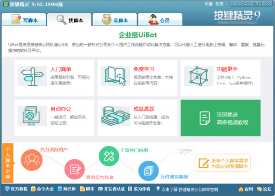Click the notepad pencil icon on 写脚本 tab
Screen dimensions: 275x196
[16, 19]
